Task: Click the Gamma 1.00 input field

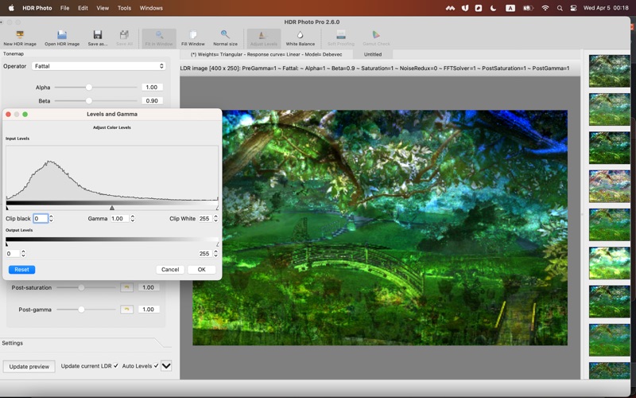Action: 120,218
